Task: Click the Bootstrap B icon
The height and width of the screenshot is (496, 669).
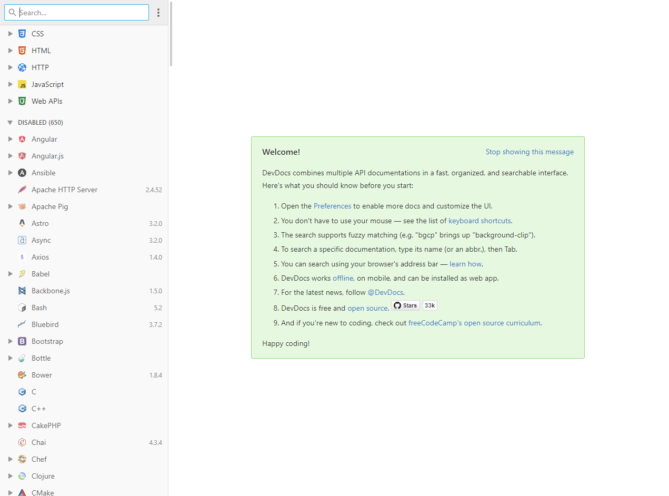Action: pyautogui.click(x=22, y=341)
